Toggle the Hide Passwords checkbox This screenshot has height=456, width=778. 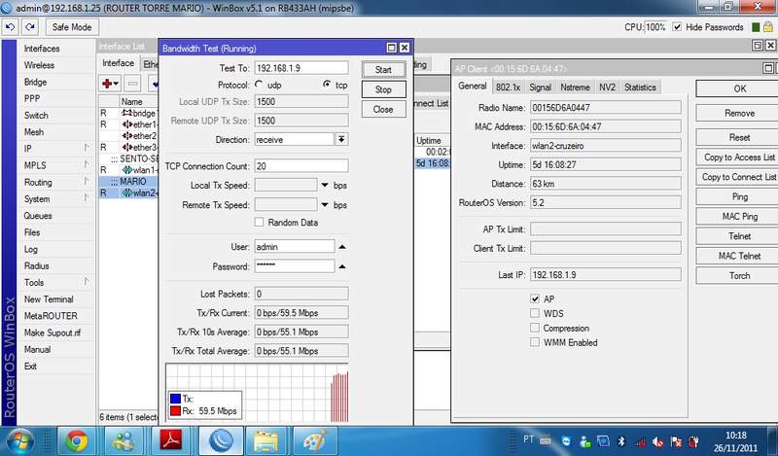coord(677,27)
